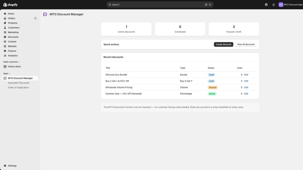Viewport: 303px width, 170px height.
Task: Click the Orders count badge 4
Action: point(35,18)
